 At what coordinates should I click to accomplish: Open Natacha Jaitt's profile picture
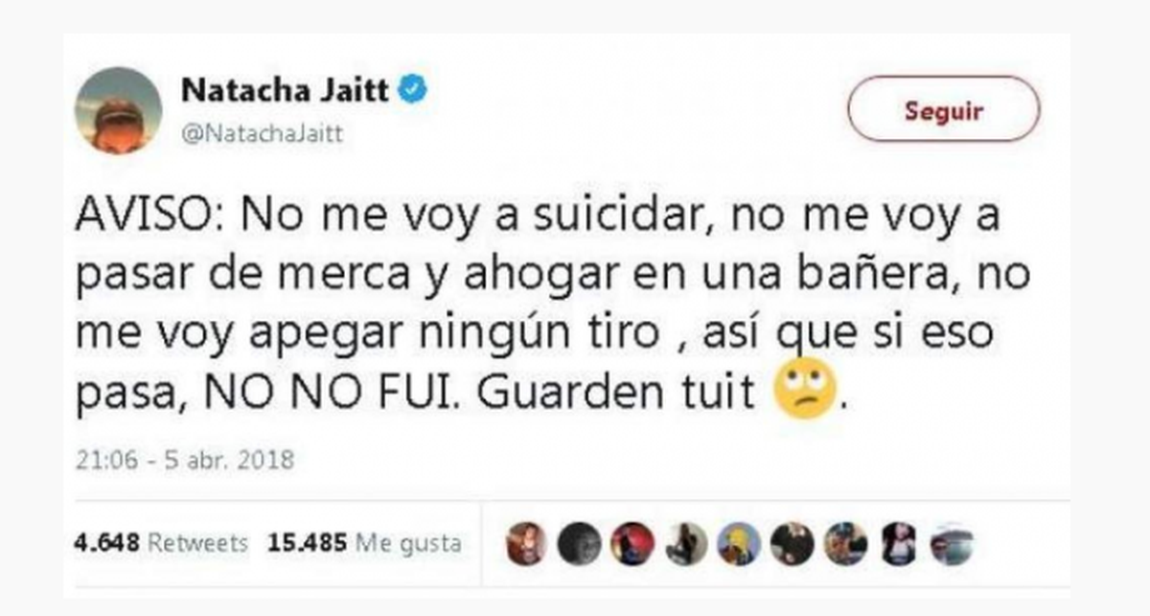click(119, 110)
